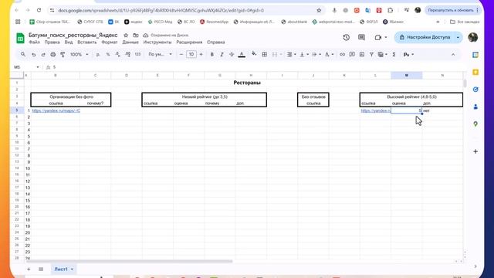494x278 pixels.
Task: Move document with the folder icon
Action: 136,36
